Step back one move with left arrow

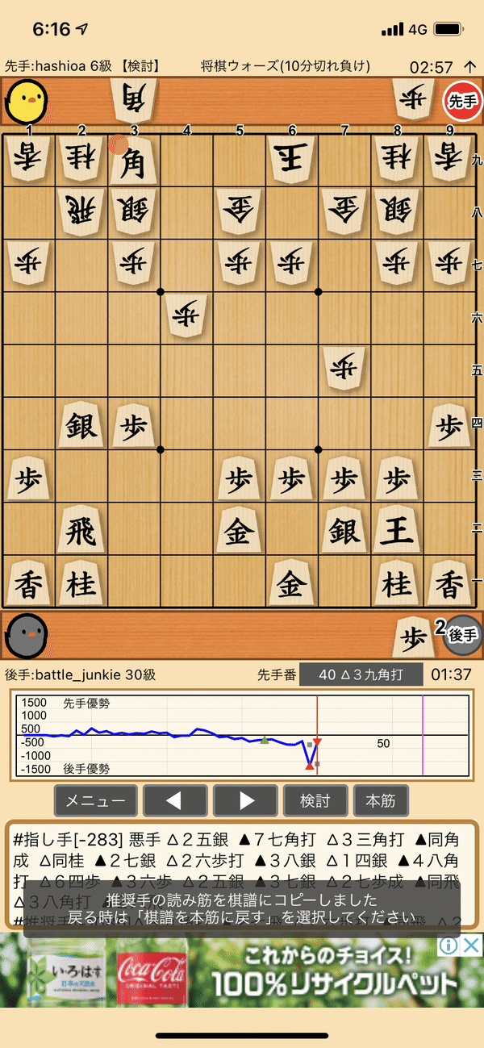[x=174, y=801]
